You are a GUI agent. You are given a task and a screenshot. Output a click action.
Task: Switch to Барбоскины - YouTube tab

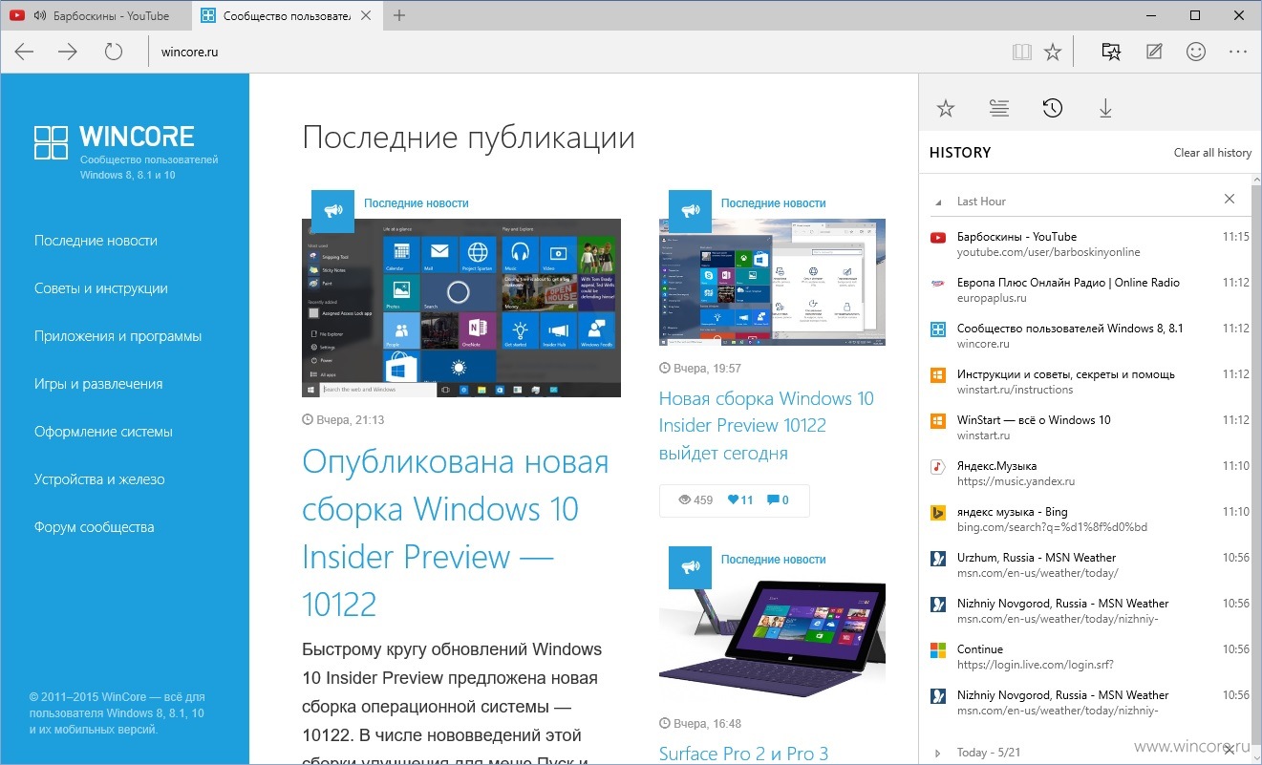96,15
